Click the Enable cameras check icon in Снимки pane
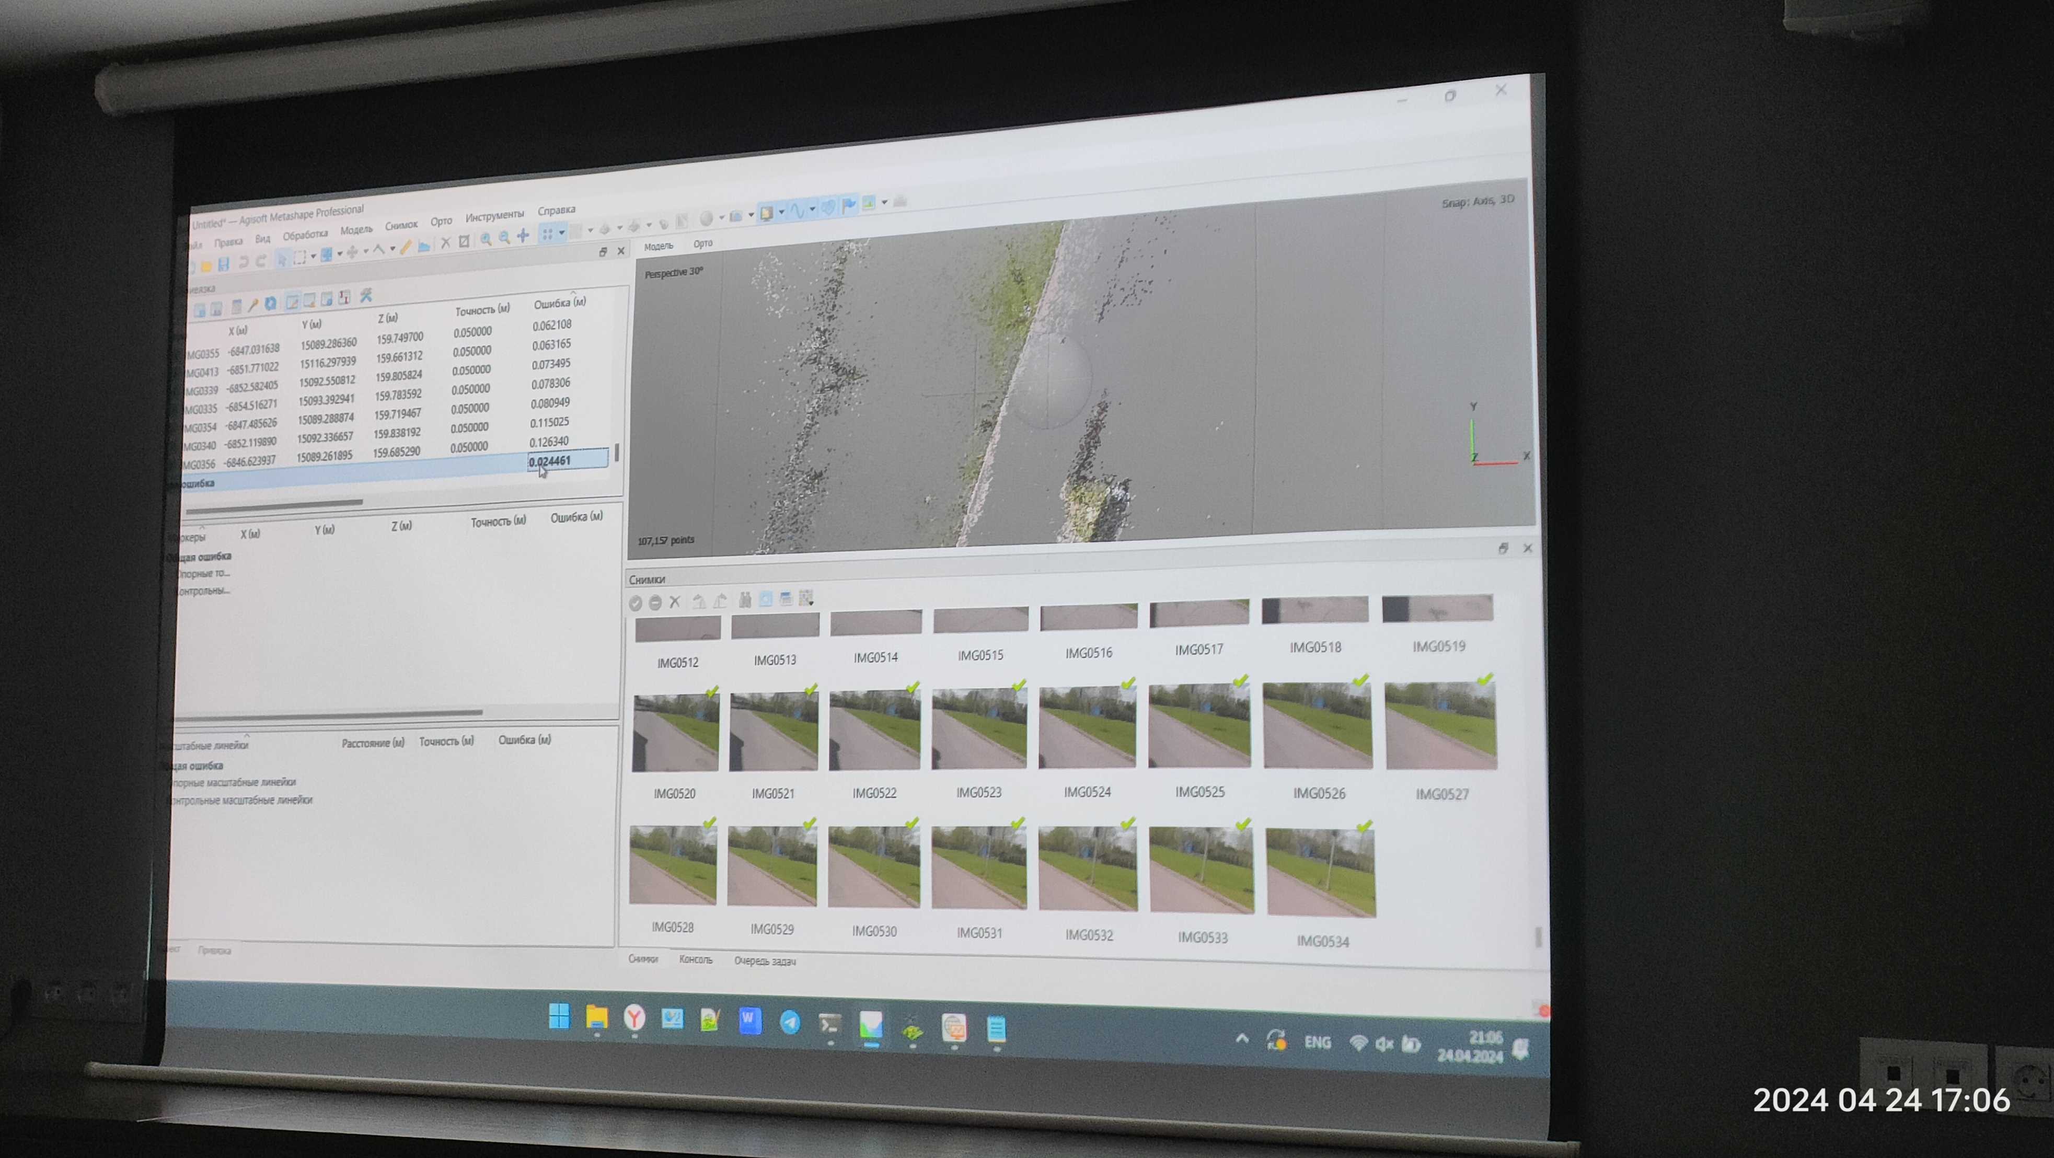The image size is (2054, 1158). (x=636, y=604)
